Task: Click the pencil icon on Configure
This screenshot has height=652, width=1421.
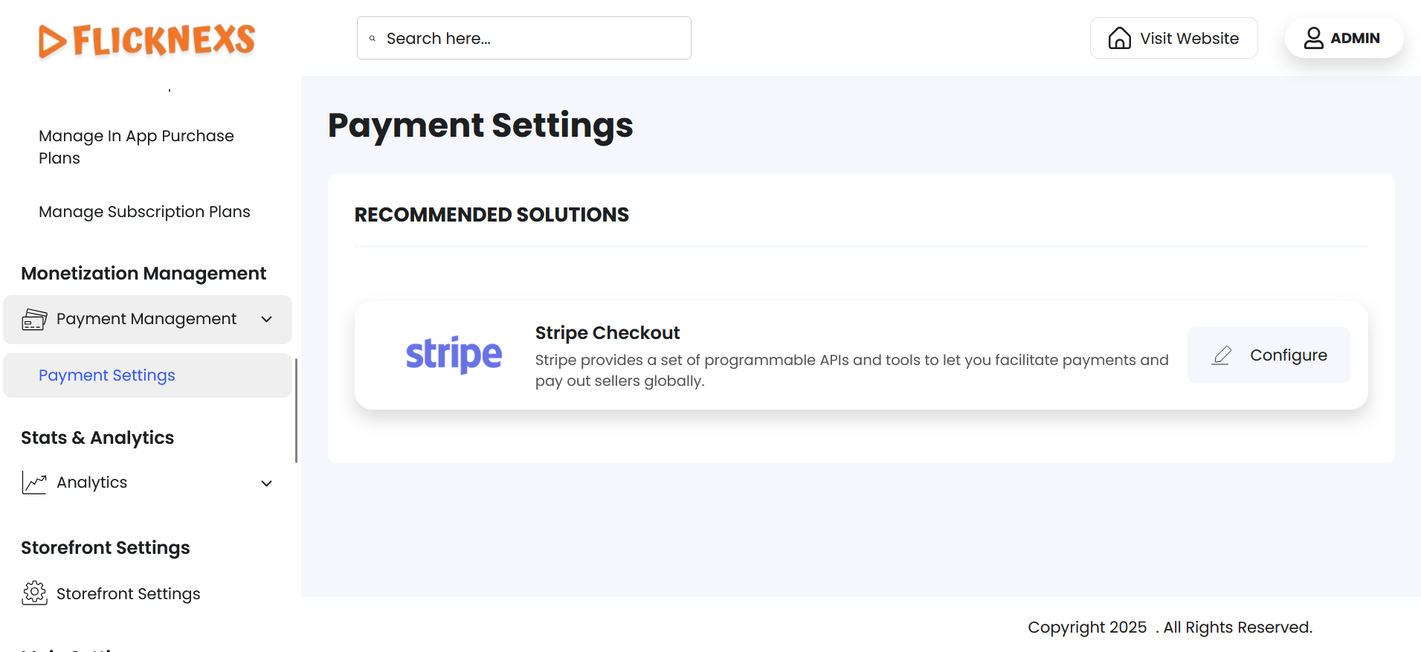Action: [1222, 355]
